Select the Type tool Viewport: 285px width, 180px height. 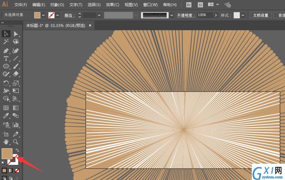6,59
